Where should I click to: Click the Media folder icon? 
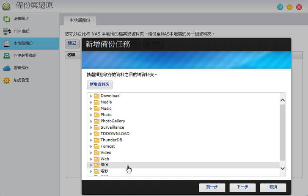tap(96, 102)
